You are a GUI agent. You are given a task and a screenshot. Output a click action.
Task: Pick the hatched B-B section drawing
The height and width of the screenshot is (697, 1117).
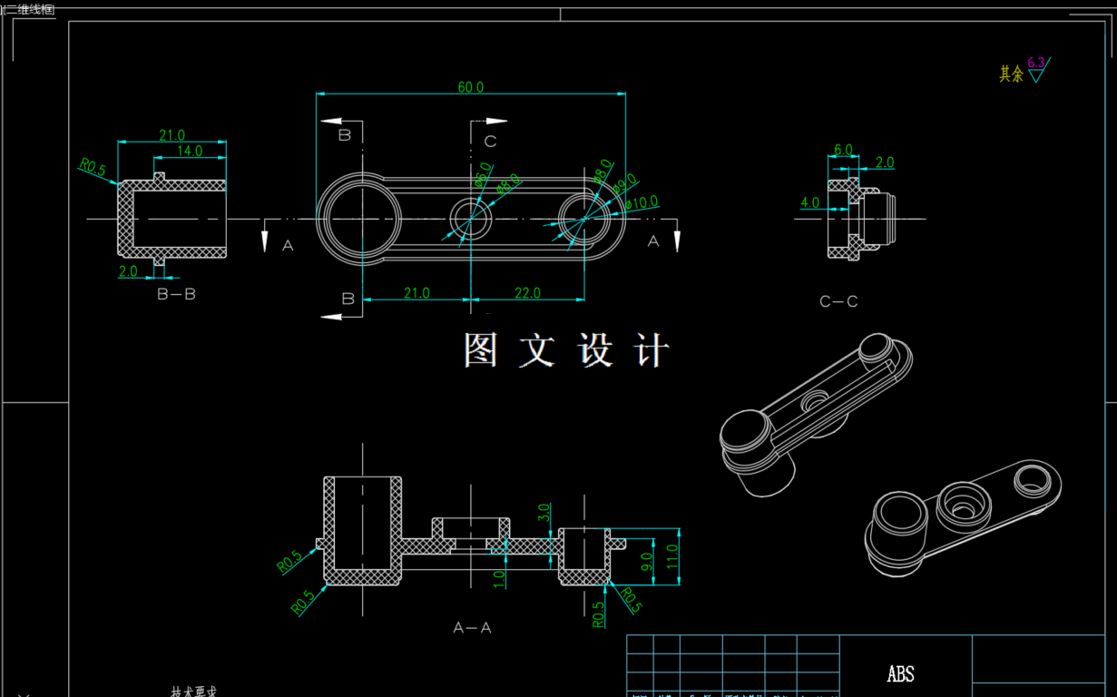172,218
